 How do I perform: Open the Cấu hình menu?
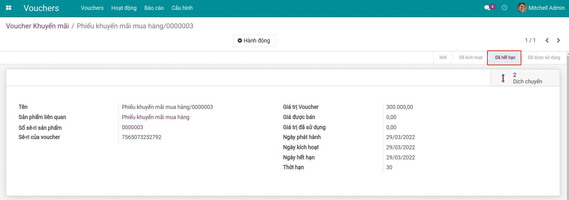[182, 8]
